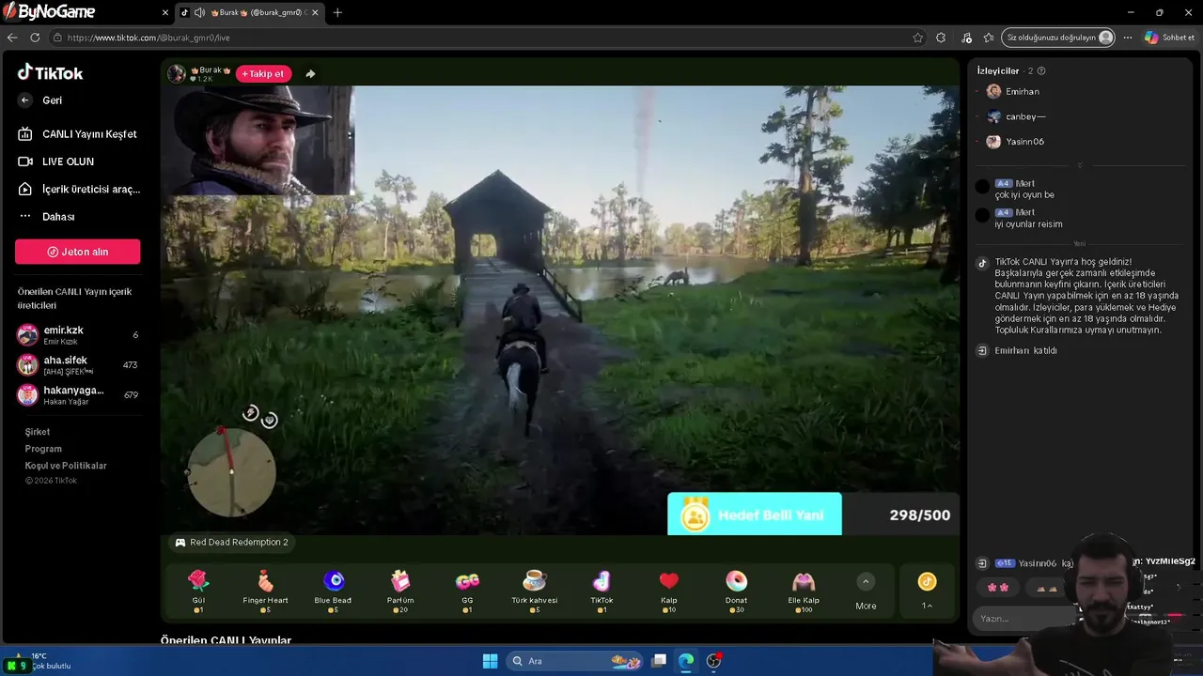Open the Windows Start menu
The height and width of the screenshot is (676, 1203).
pos(490,661)
